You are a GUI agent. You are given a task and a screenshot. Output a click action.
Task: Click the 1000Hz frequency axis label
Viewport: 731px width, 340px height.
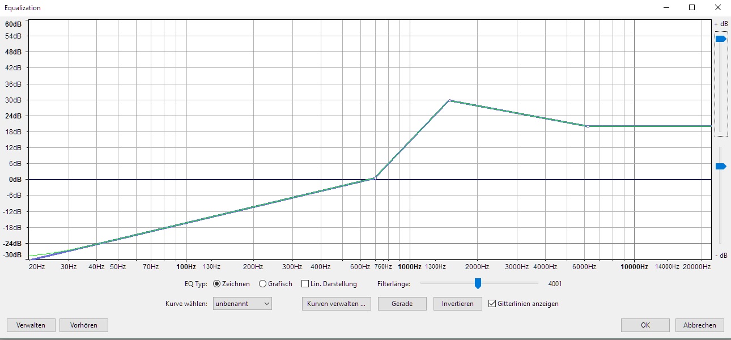[x=409, y=266]
